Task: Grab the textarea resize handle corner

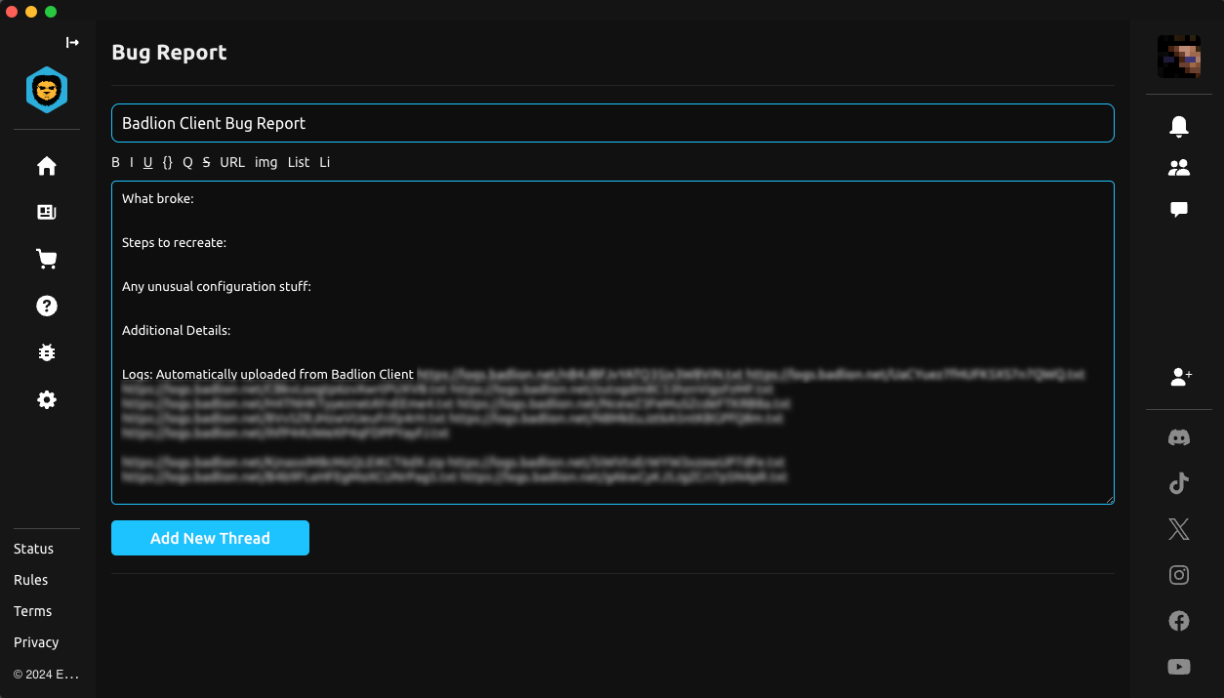Action: coord(1109,499)
